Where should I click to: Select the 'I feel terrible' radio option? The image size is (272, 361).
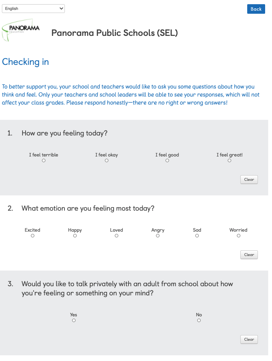pyautogui.click(x=44, y=161)
